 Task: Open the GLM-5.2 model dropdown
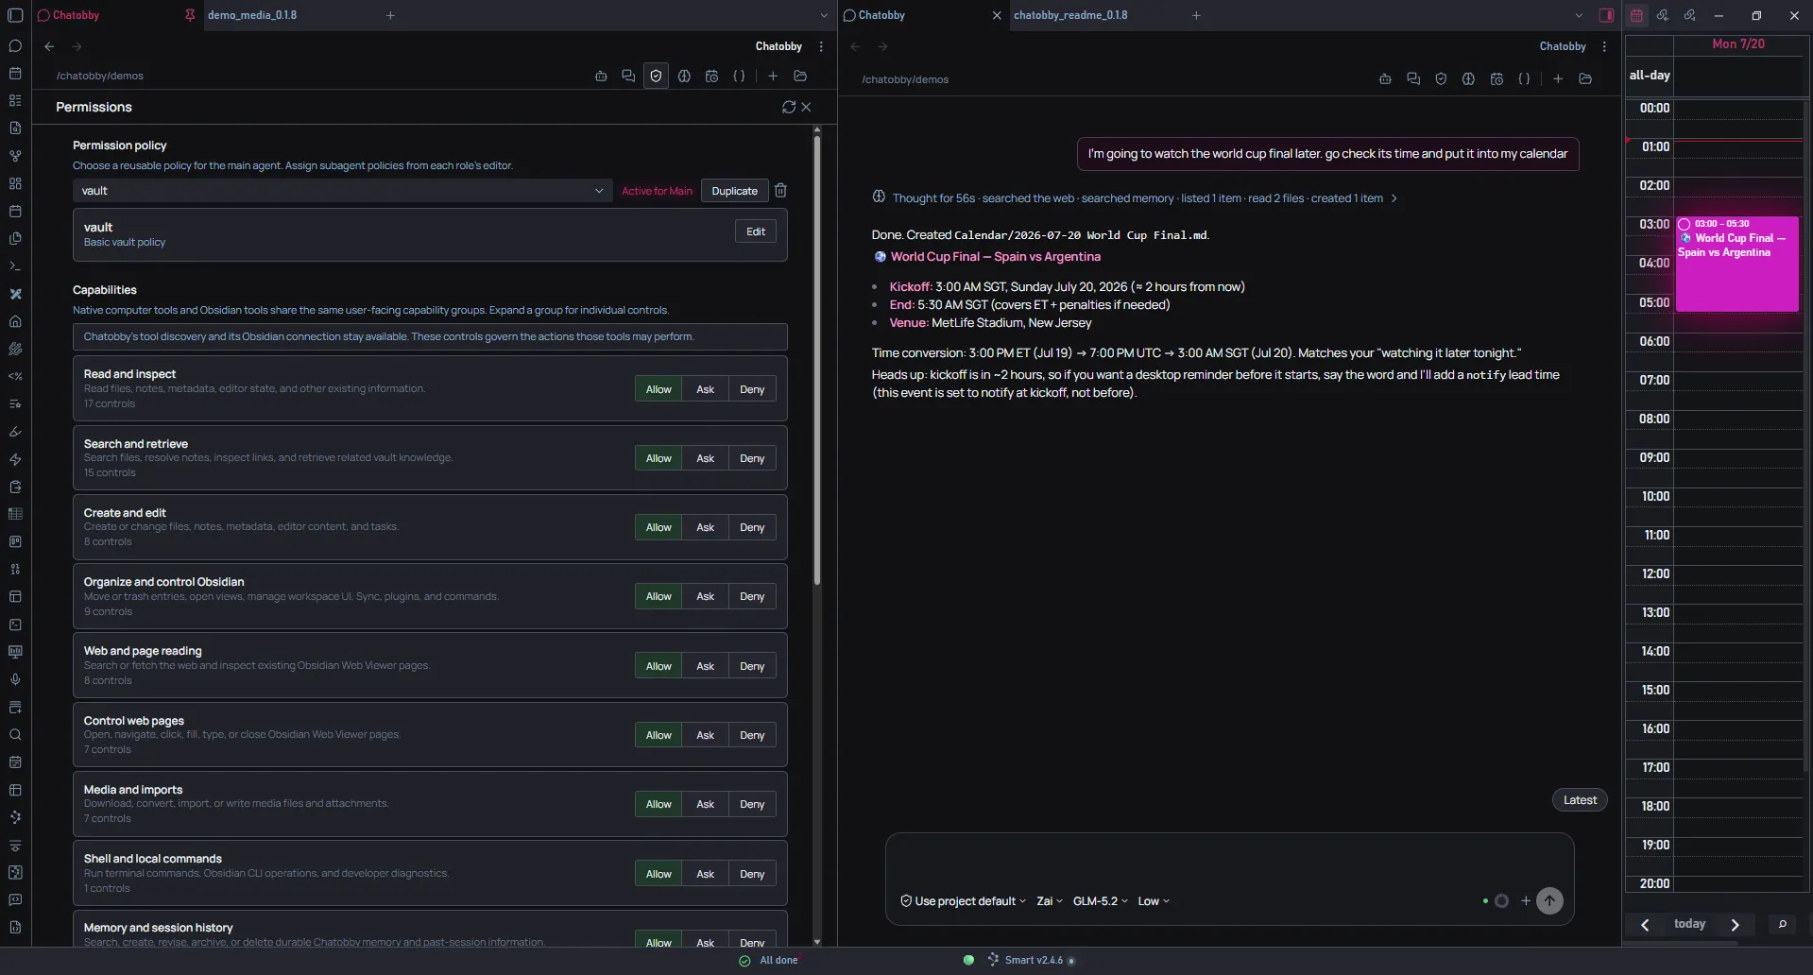[1100, 901]
